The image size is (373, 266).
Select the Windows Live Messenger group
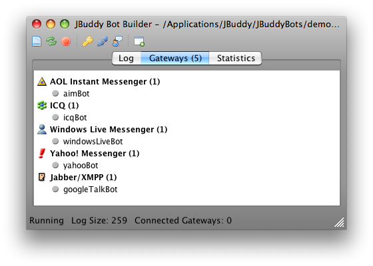[x=109, y=130]
